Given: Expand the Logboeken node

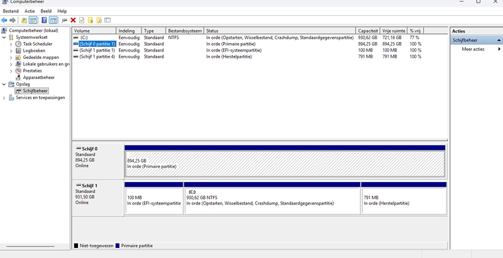Looking at the screenshot, I should coord(11,51).
